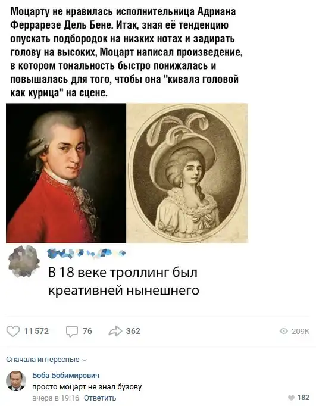
Task: Open the Боба Бобимирович profile link
Action: 65,375
